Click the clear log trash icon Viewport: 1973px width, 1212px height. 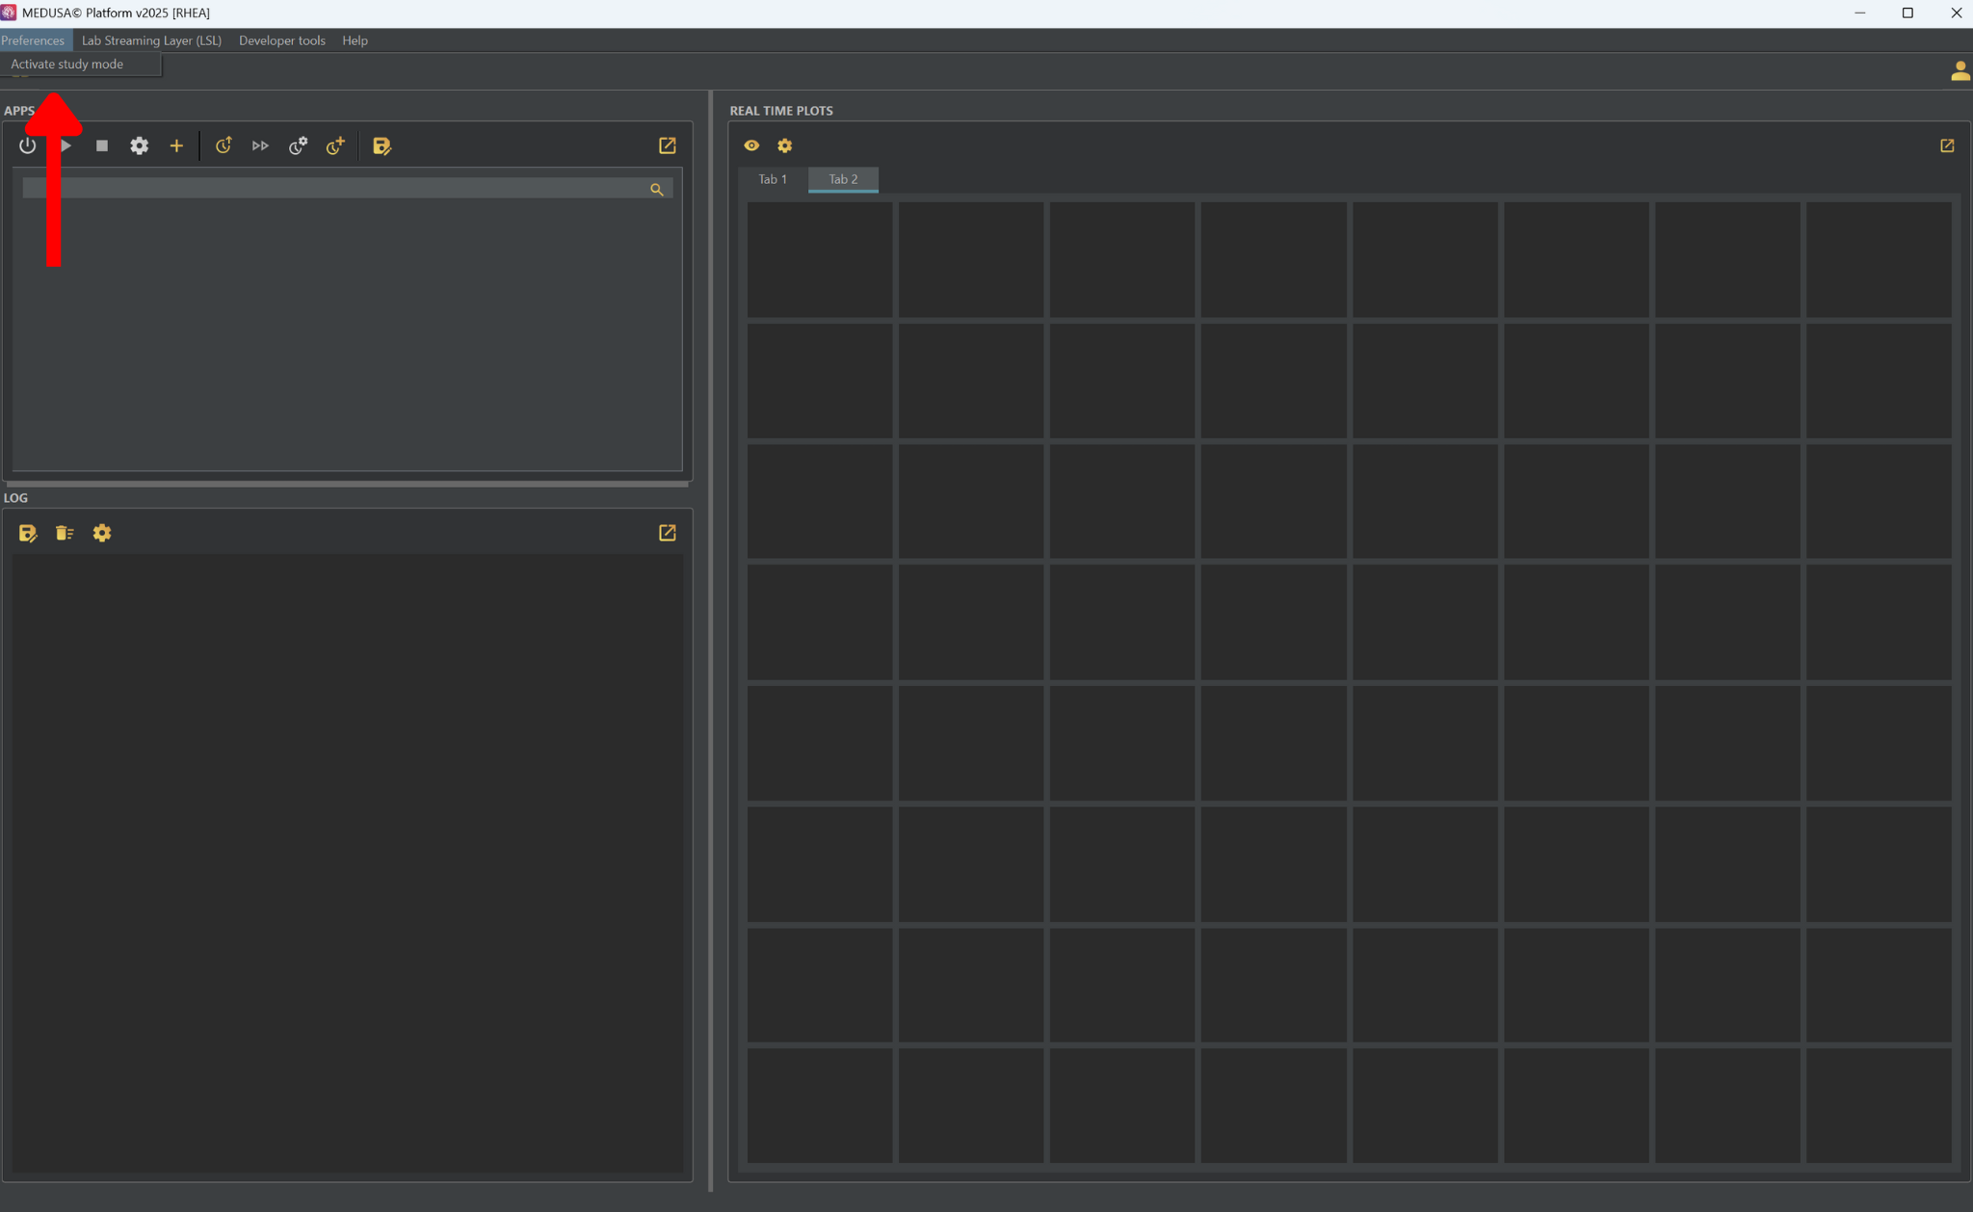[x=65, y=533]
